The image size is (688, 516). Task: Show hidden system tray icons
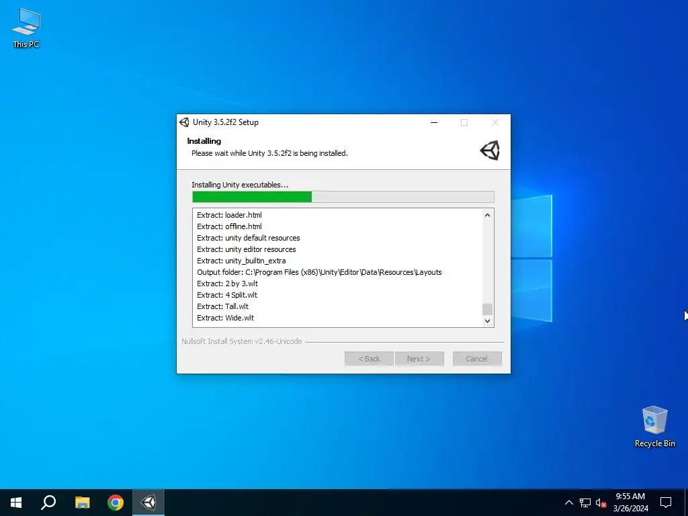(x=568, y=503)
